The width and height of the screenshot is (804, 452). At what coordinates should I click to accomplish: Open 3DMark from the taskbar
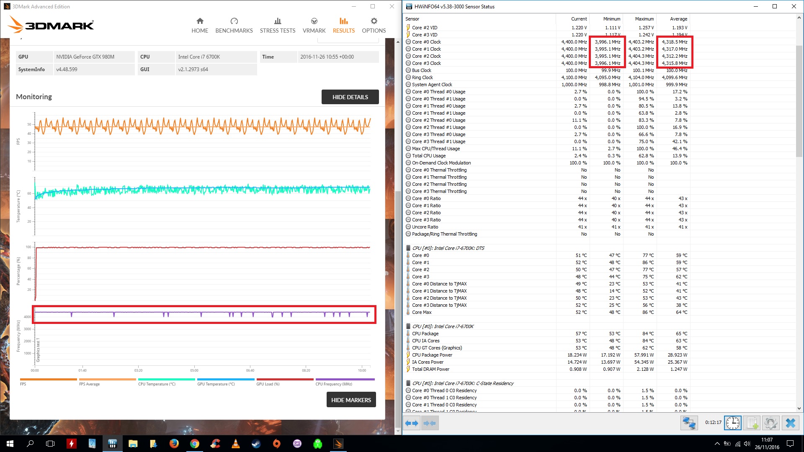338,444
